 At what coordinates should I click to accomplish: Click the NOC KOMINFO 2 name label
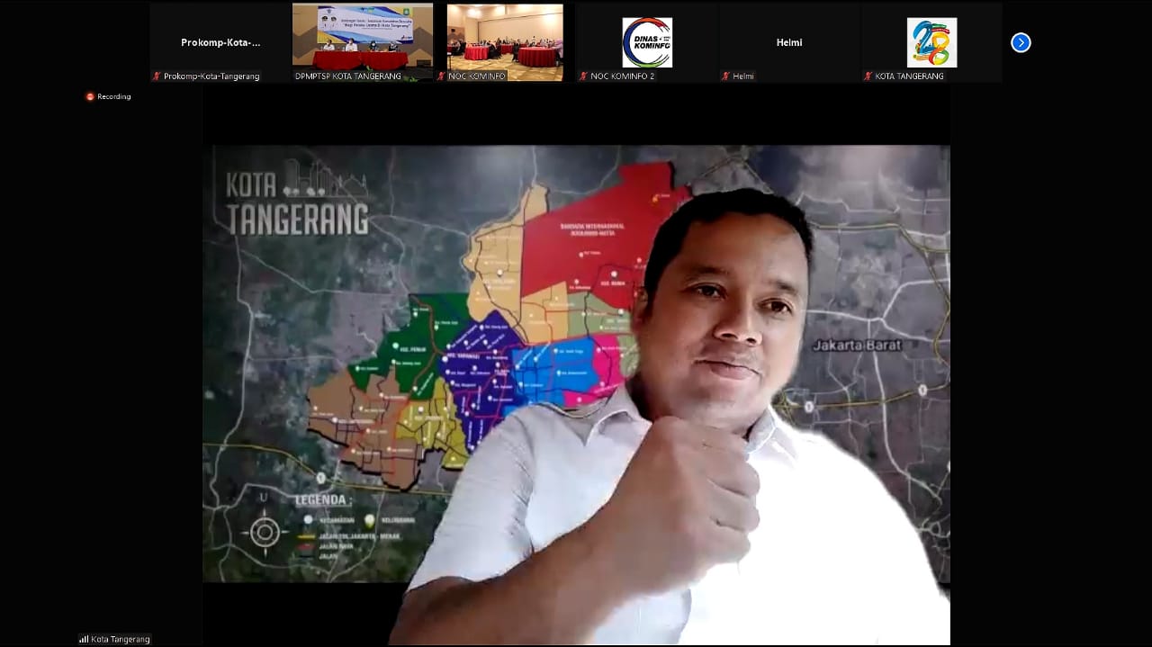(x=623, y=76)
